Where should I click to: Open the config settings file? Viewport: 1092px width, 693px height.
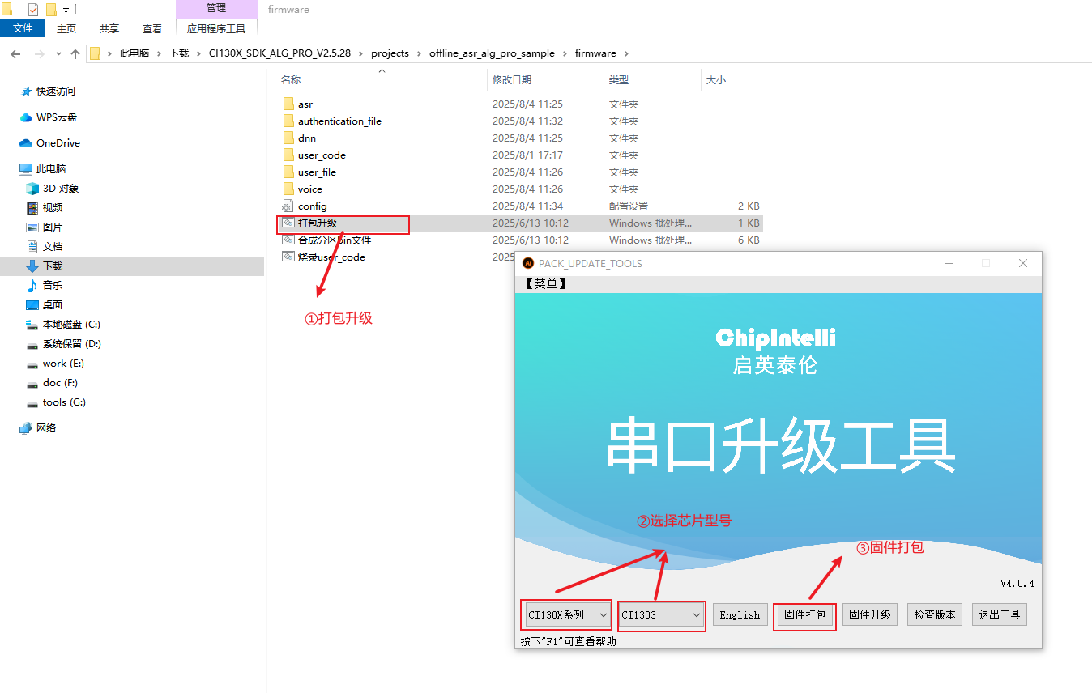coord(312,206)
